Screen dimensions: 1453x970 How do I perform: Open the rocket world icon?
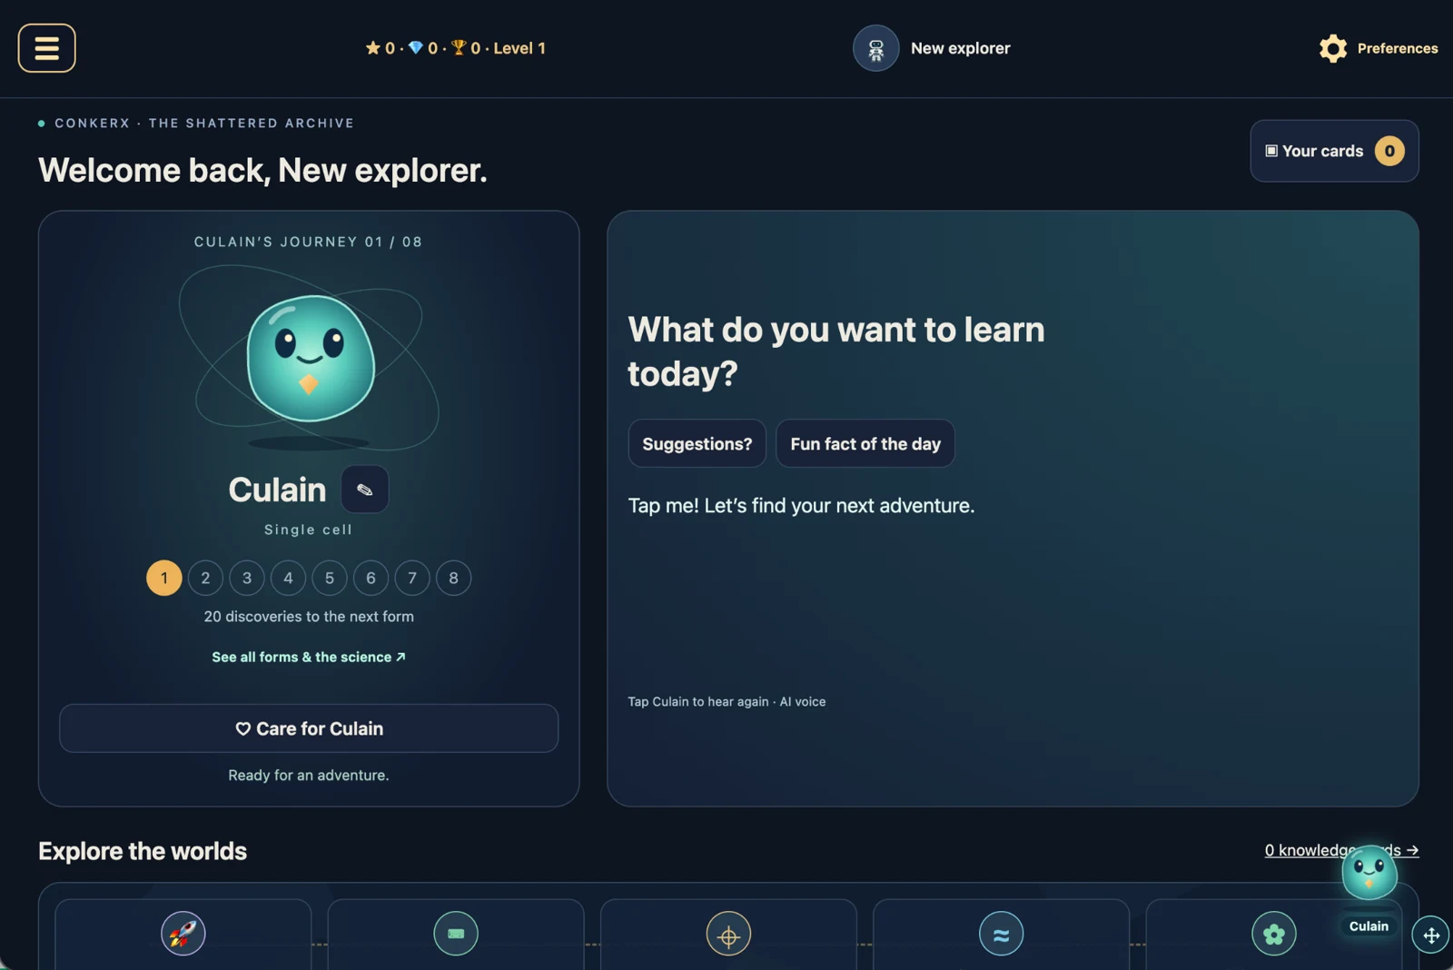pyautogui.click(x=183, y=934)
